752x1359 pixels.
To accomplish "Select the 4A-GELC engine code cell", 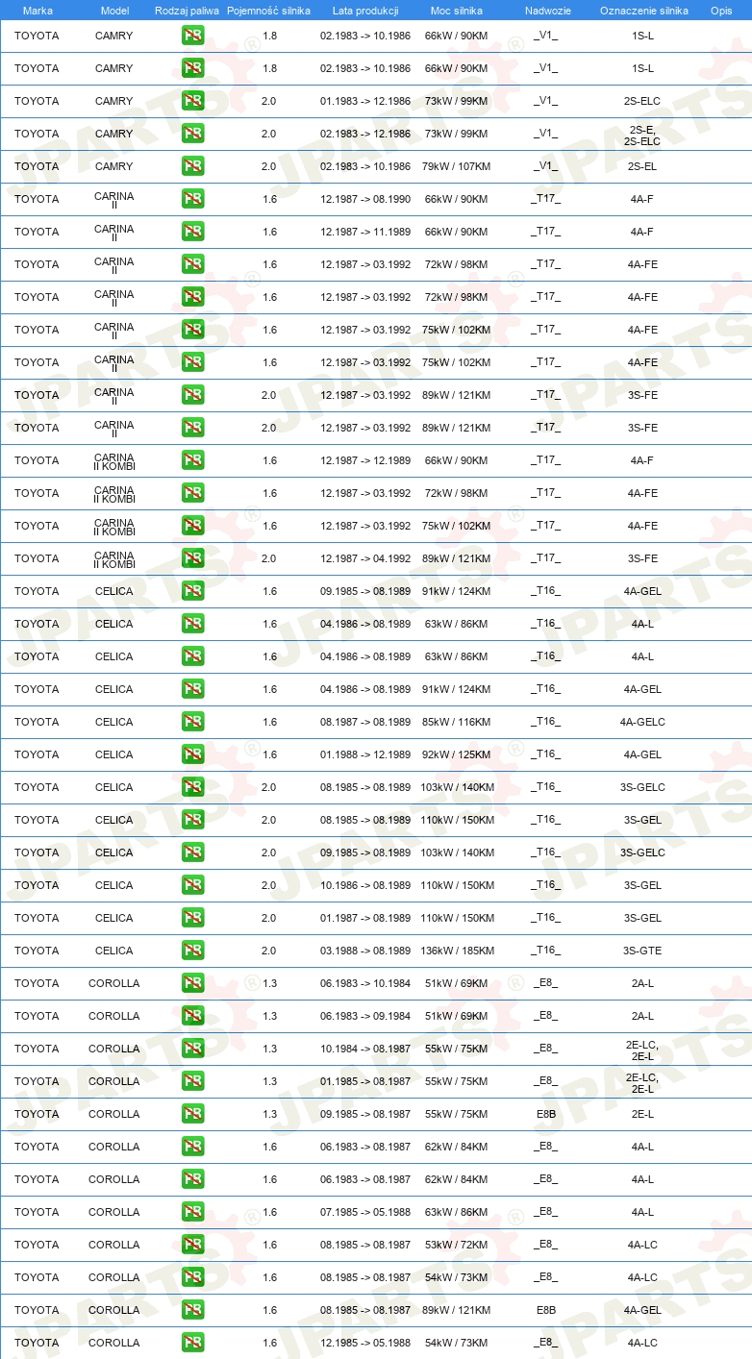I will pyautogui.click(x=642, y=722).
